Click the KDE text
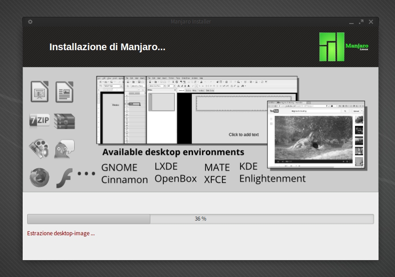This screenshot has width=395, height=277. (248, 166)
